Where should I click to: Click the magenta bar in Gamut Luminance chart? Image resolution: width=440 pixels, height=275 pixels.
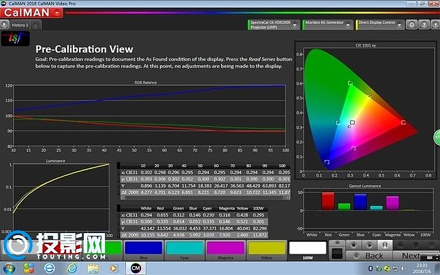[393, 203]
